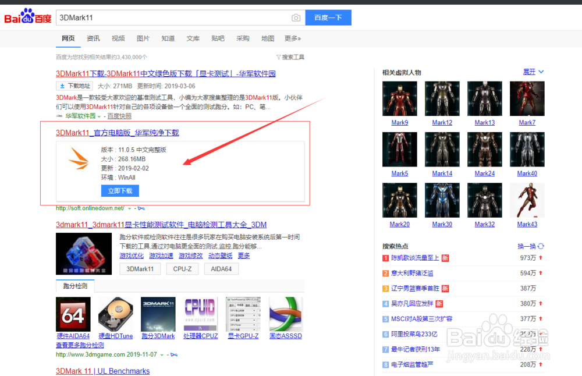Click the Mark5 armor thumbnail
582x376 pixels.
click(400, 150)
